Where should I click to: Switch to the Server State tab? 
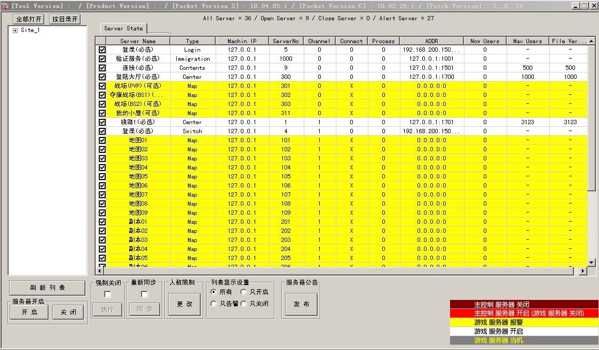pos(123,28)
